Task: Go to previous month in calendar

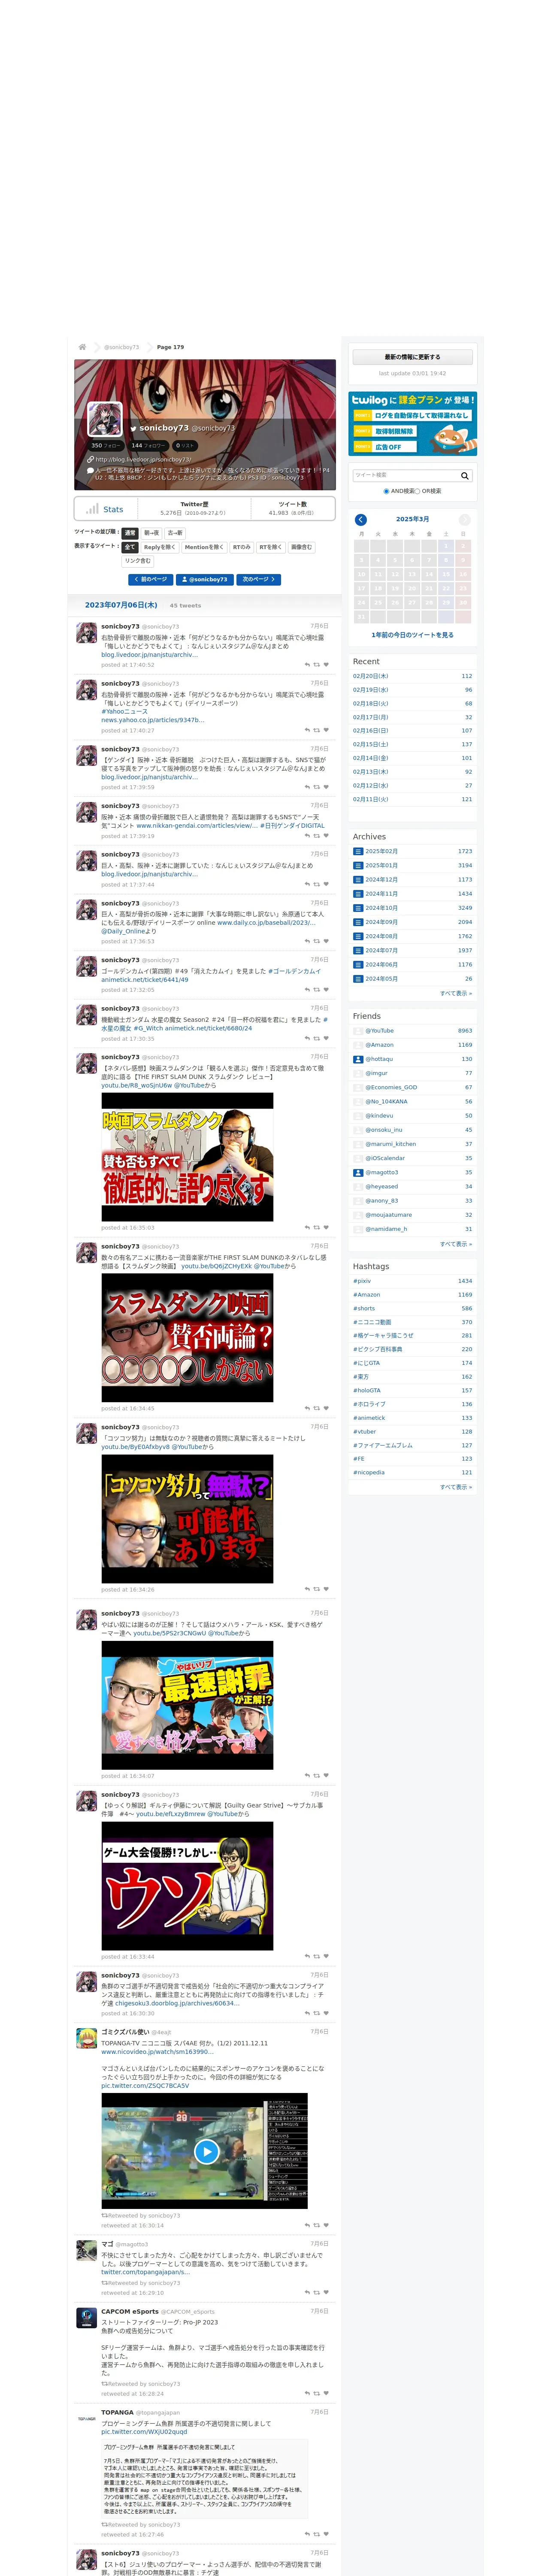Action: coord(361,520)
